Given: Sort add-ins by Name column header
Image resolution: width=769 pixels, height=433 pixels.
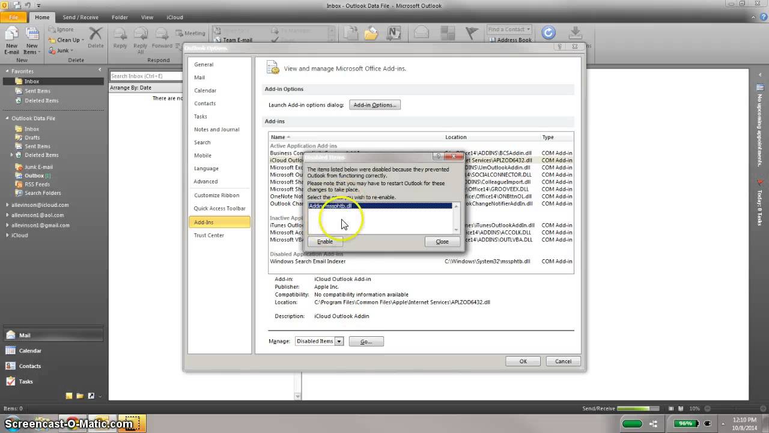Looking at the screenshot, I should pyautogui.click(x=356, y=137).
